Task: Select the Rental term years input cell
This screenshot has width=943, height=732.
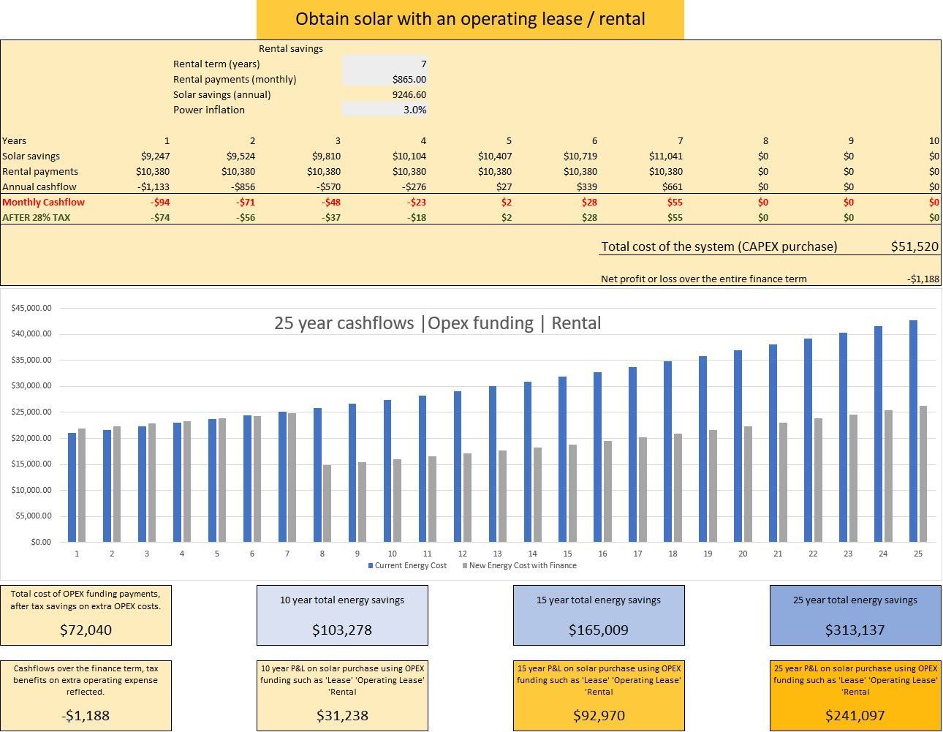Action: [385, 64]
